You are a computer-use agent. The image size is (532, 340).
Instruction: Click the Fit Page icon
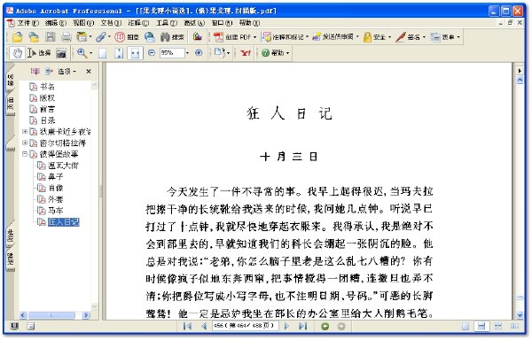[x=119, y=53]
